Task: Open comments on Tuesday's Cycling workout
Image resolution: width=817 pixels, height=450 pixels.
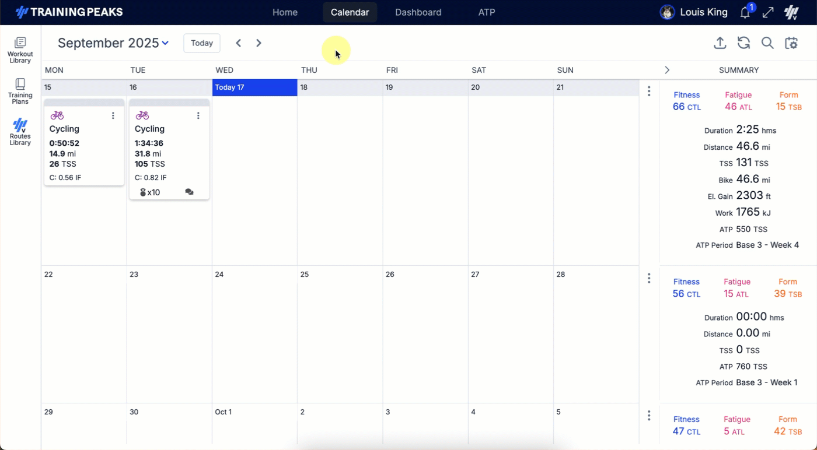Action: pyautogui.click(x=189, y=192)
